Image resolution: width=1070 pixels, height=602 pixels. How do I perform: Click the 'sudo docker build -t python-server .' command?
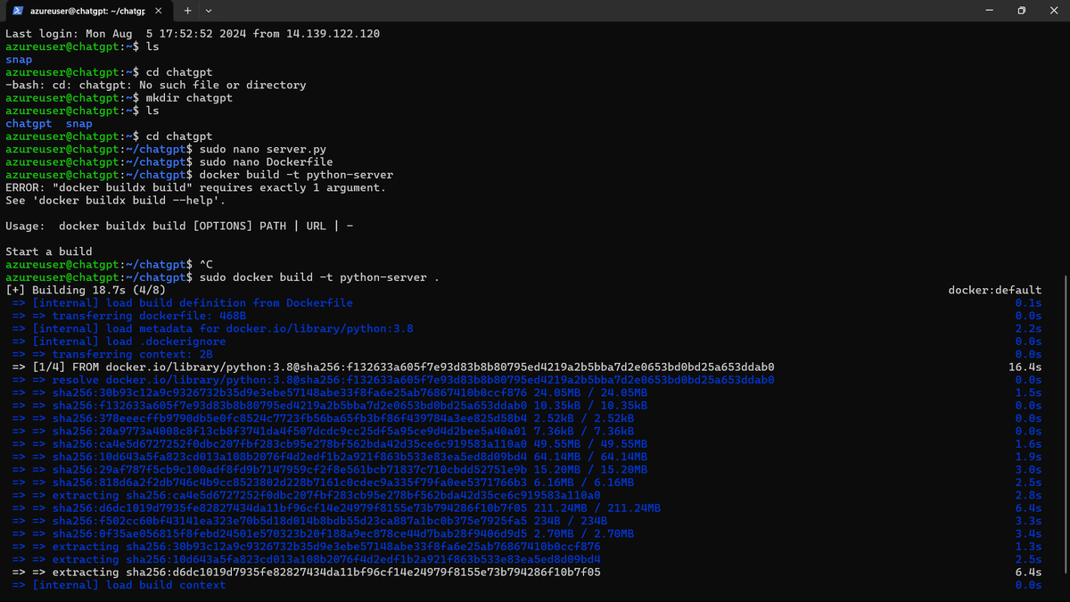click(319, 277)
